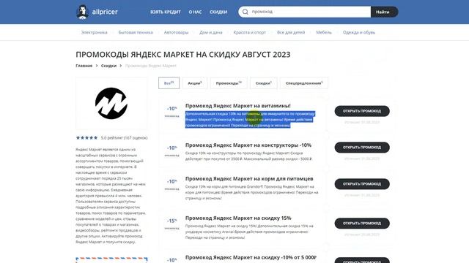Select the Промокоды filter tab
The height and width of the screenshot is (263, 469).
coord(229,83)
